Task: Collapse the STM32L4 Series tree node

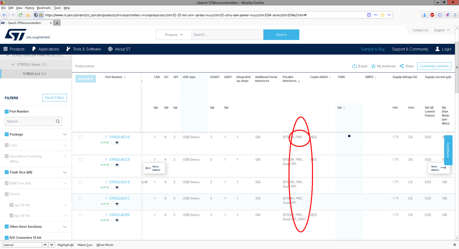Action: point(12,64)
